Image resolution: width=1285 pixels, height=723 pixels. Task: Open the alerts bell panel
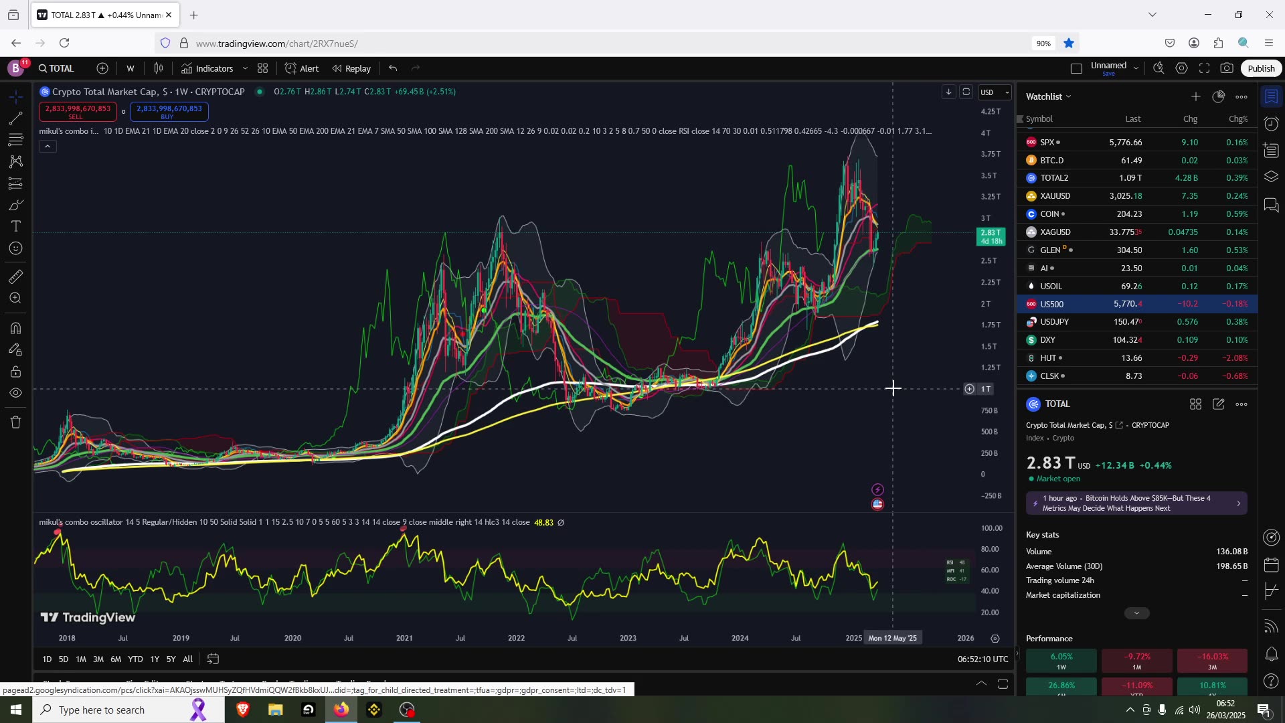[1272, 653]
